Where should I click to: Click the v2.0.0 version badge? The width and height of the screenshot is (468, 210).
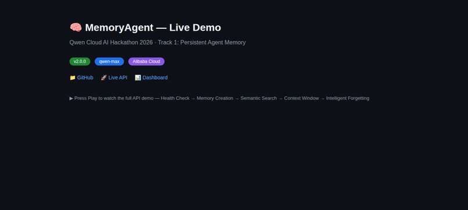click(80, 61)
